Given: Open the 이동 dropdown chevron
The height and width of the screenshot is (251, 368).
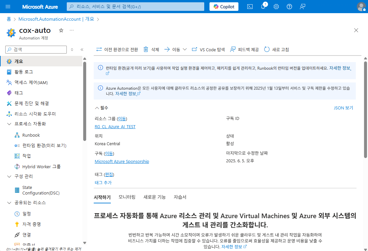Looking at the screenshot, I should pos(185,50).
